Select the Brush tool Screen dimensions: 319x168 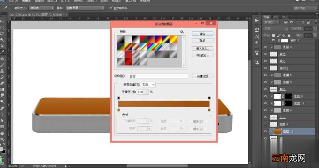click(2, 65)
